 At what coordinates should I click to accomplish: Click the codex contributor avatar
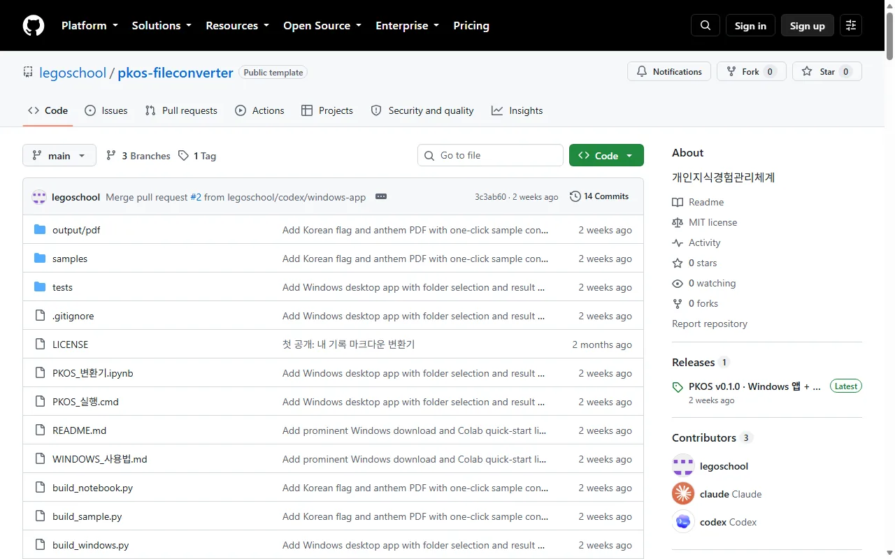click(683, 522)
